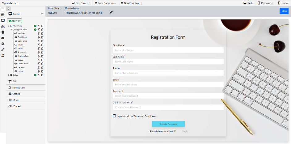Switch to Responsive view mode
291x144 pixels.
265,3
